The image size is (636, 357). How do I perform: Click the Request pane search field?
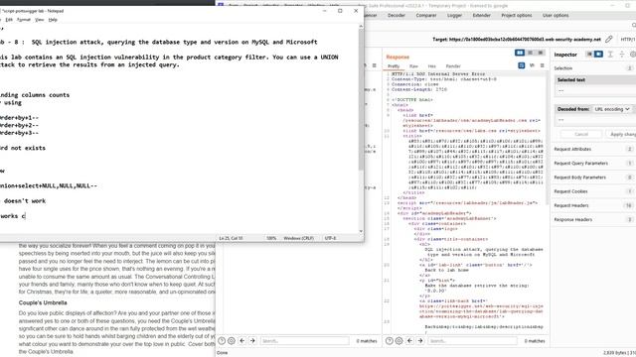tap(305, 341)
